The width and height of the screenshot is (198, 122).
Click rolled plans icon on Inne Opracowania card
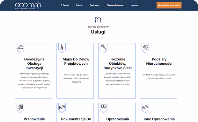(x=145, y=107)
